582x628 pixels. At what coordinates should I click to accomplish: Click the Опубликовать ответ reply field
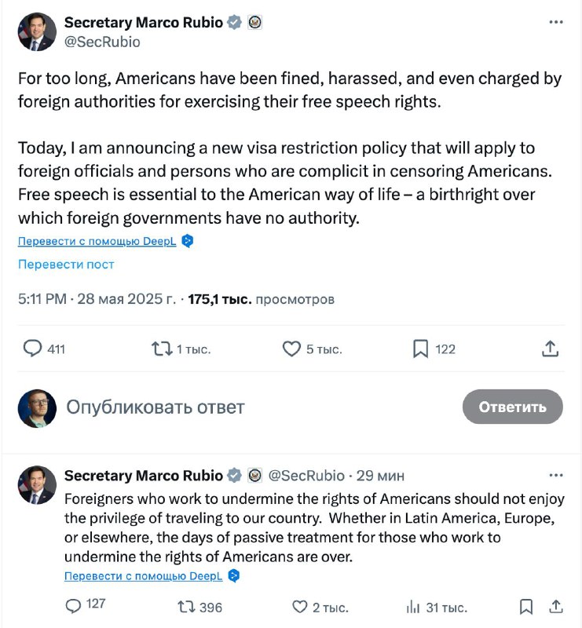click(x=156, y=407)
